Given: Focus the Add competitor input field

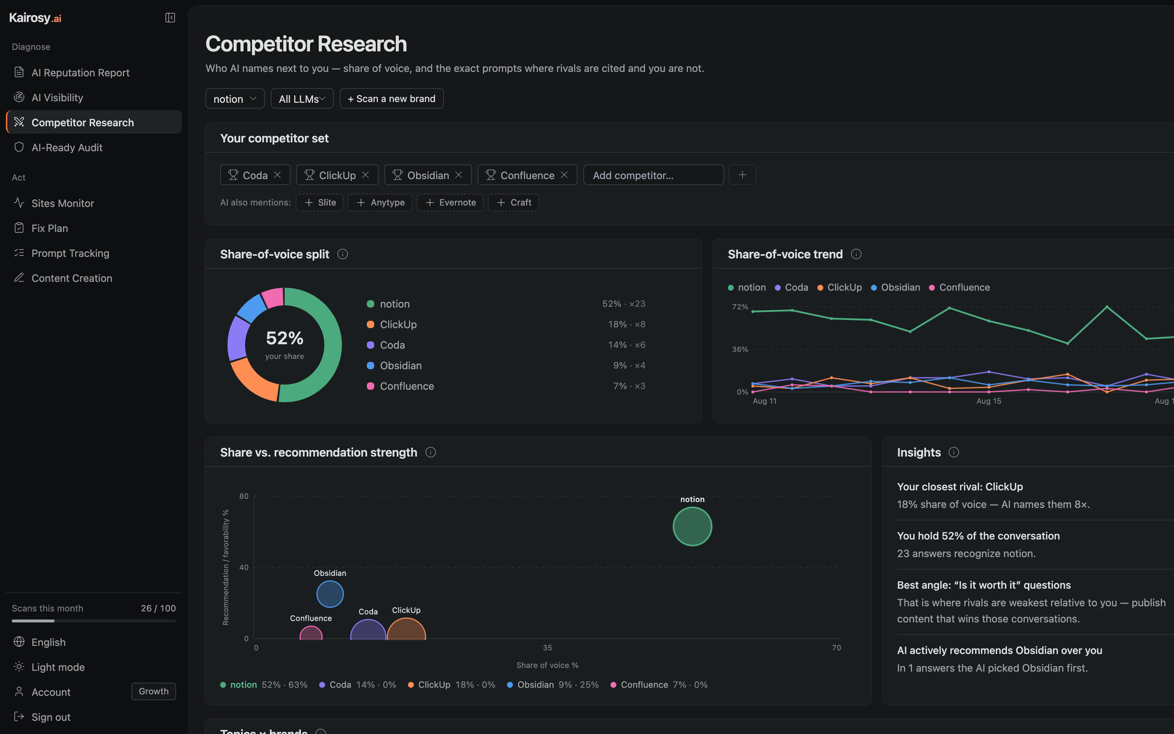Looking at the screenshot, I should (654, 175).
